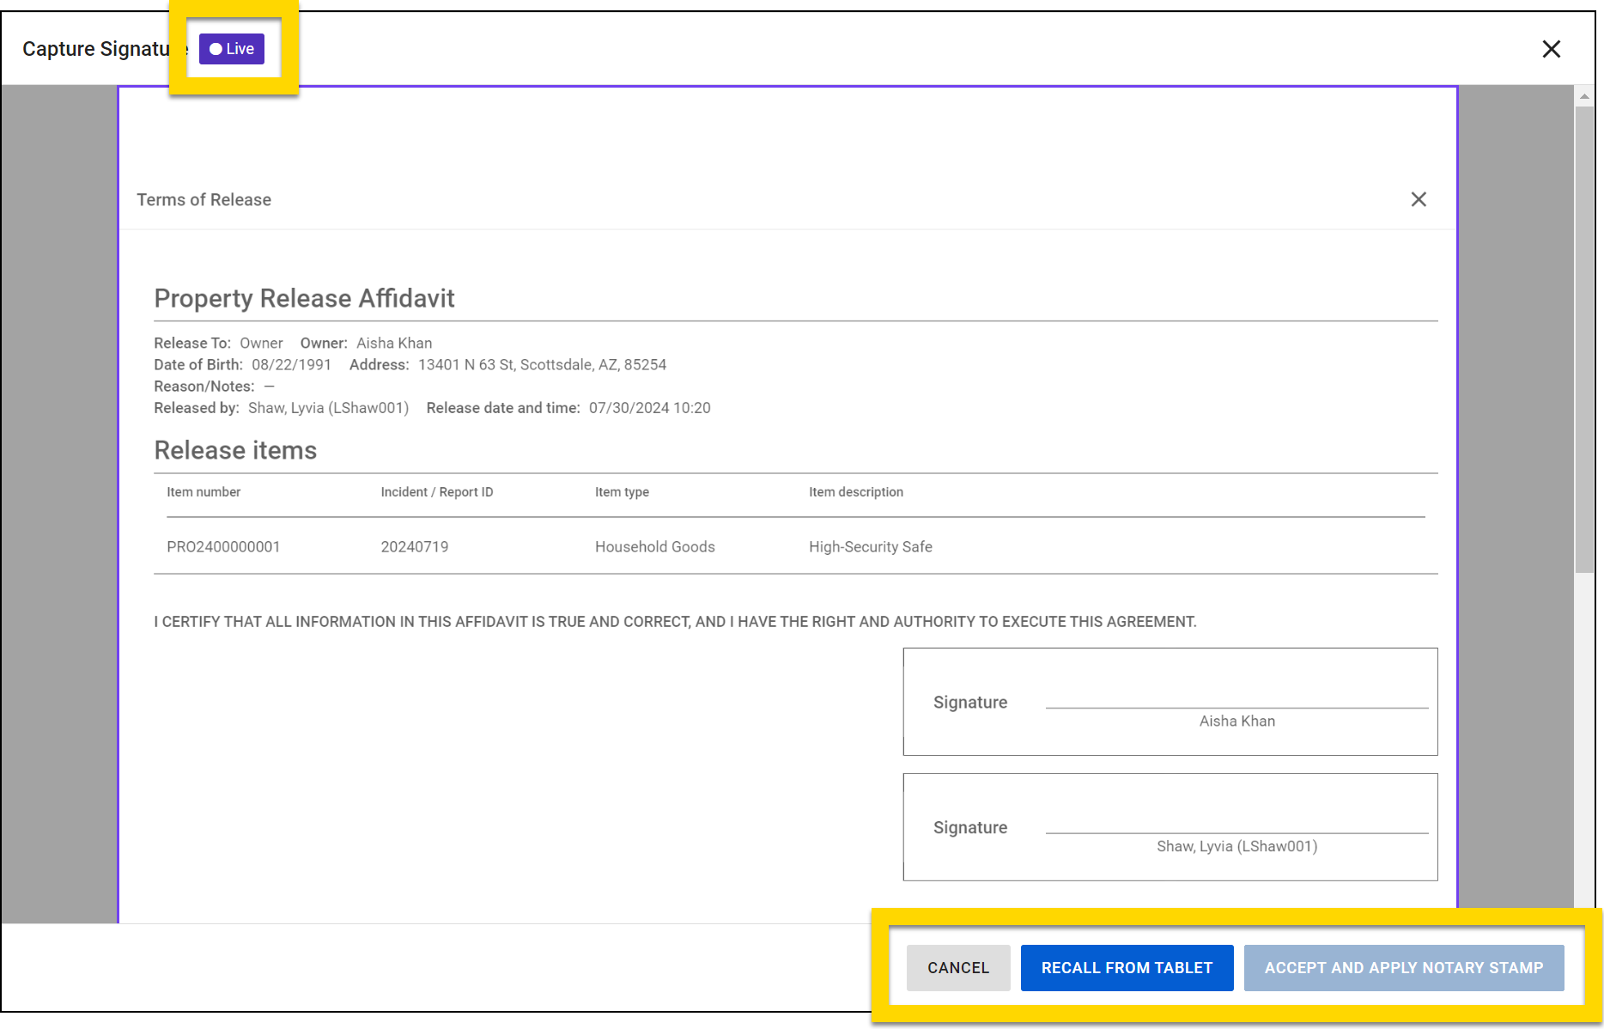The height and width of the screenshot is (1029, 1604).
Task: Click the High-Security Safe description
Action: click(x=870, y=546)
